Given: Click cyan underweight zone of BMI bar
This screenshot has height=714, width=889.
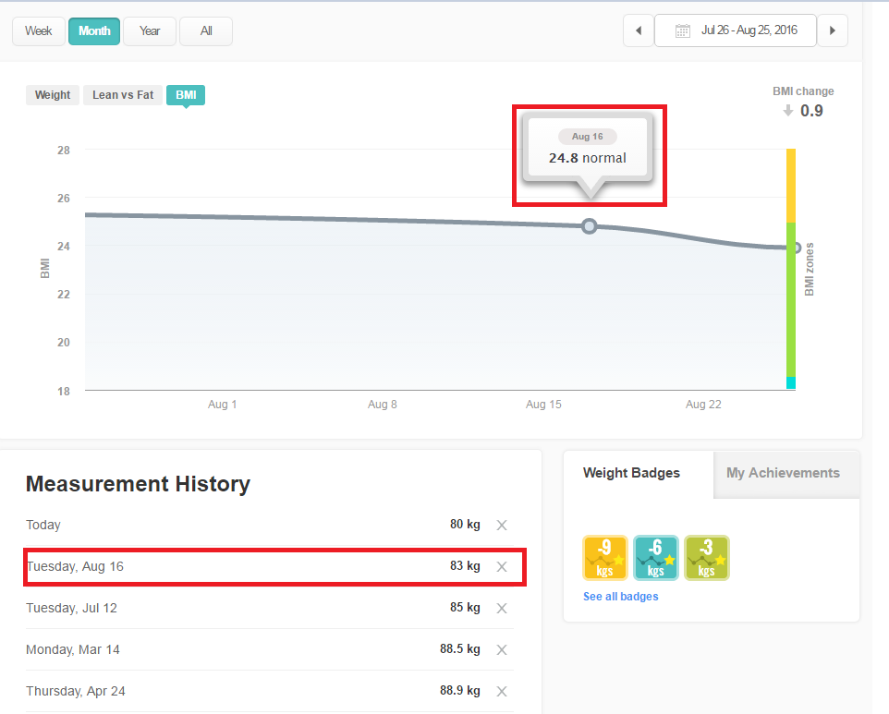Looking at the screenshot, I should tap(791, 382).
